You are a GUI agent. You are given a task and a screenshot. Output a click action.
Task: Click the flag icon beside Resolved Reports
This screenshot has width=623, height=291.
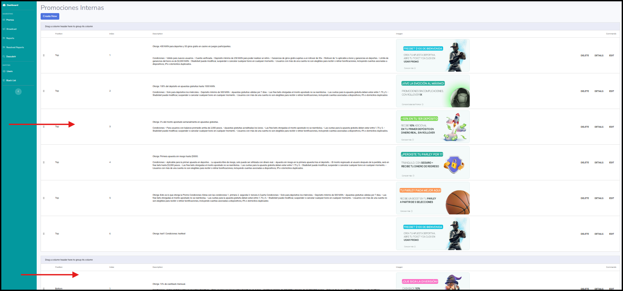coord(4,47)
